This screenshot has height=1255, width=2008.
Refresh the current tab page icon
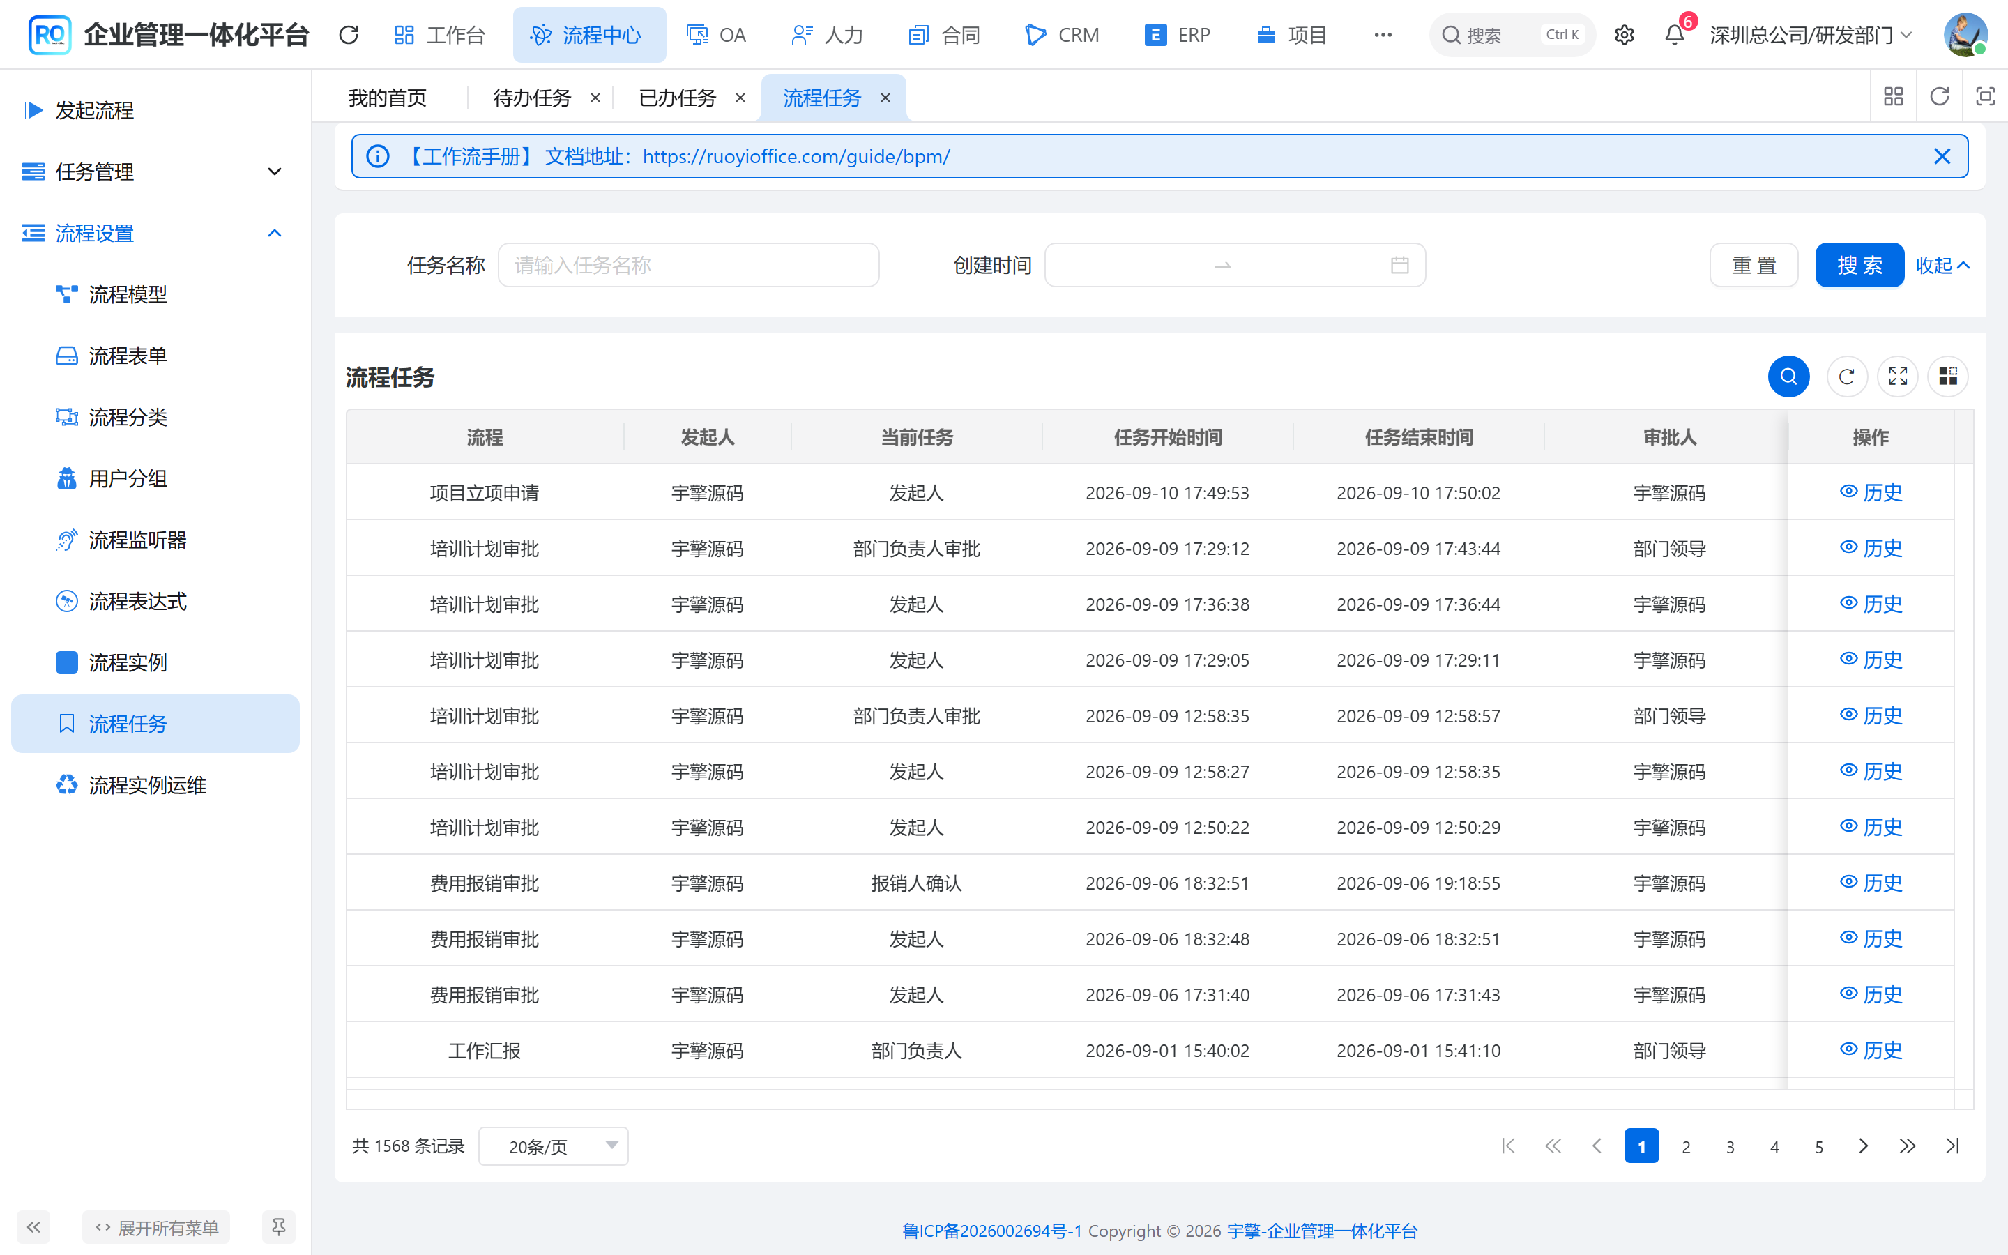point(1939,97)
